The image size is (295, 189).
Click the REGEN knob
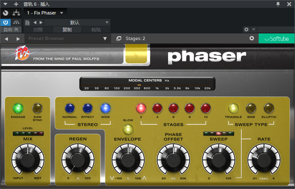coord(78,160)
